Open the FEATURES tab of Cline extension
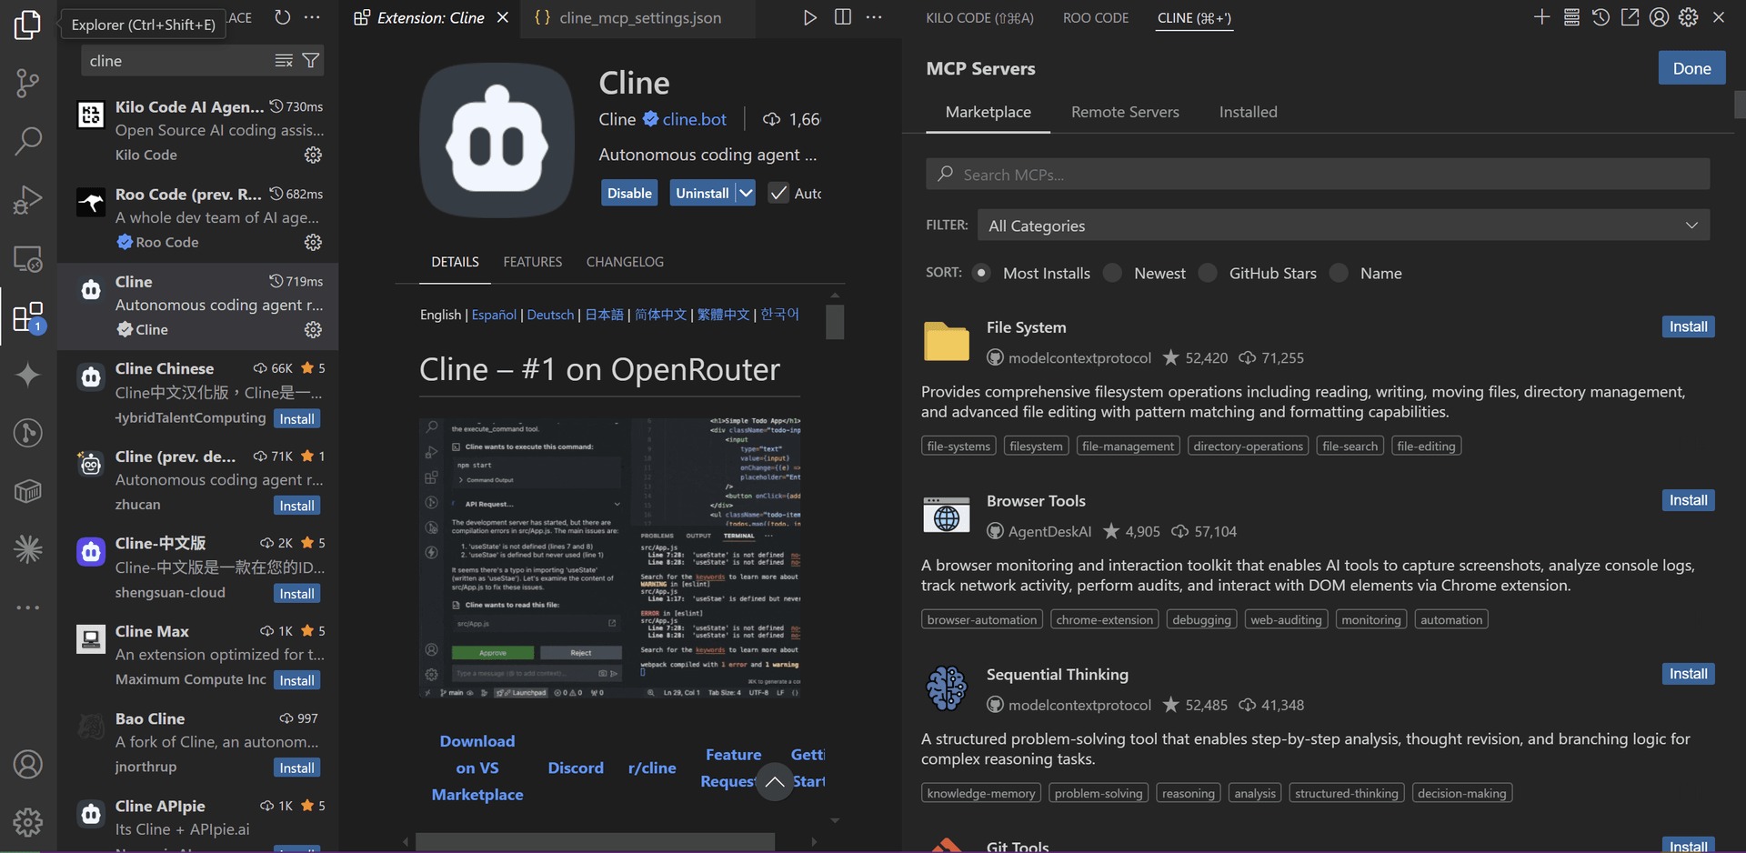The width and height of the screenshot is (1746, 853). [x=533, y=262]
